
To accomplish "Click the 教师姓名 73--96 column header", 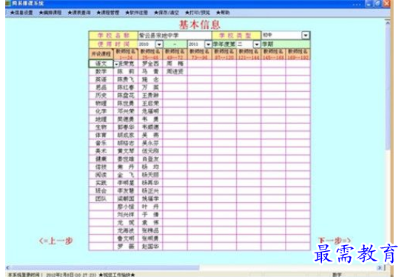I will (200, 54).
